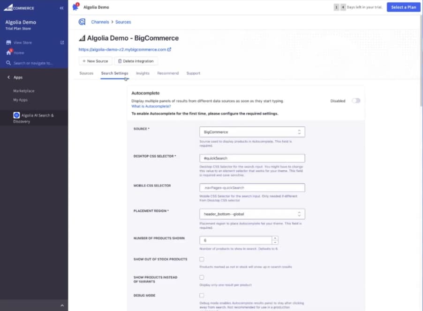Expand the bottom sidebar chevron up arrow
Image resolution: width=423 pixels, height=311 pixels.
pyautogui.click(x=62, y=305)
